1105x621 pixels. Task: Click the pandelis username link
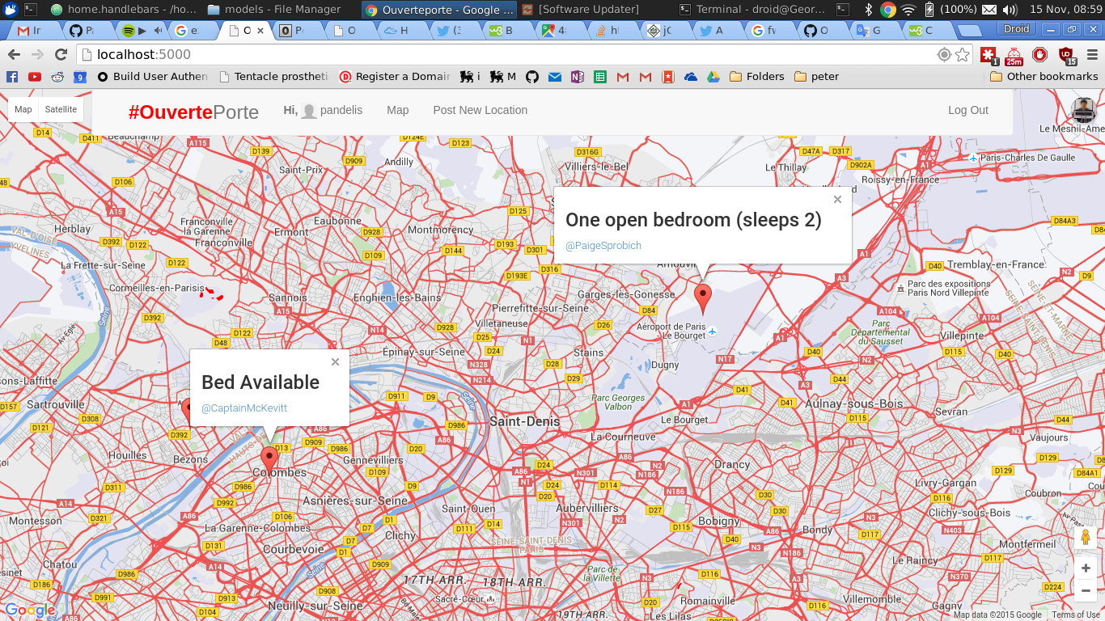[341, 110]
